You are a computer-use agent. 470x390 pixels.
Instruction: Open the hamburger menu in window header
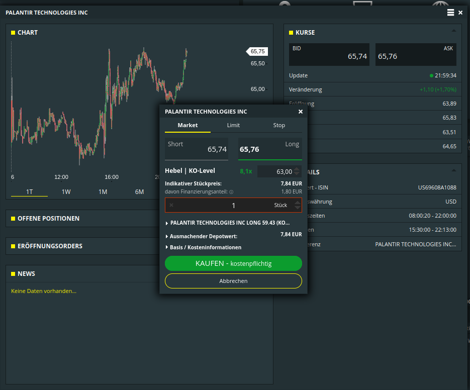(450, 13)
